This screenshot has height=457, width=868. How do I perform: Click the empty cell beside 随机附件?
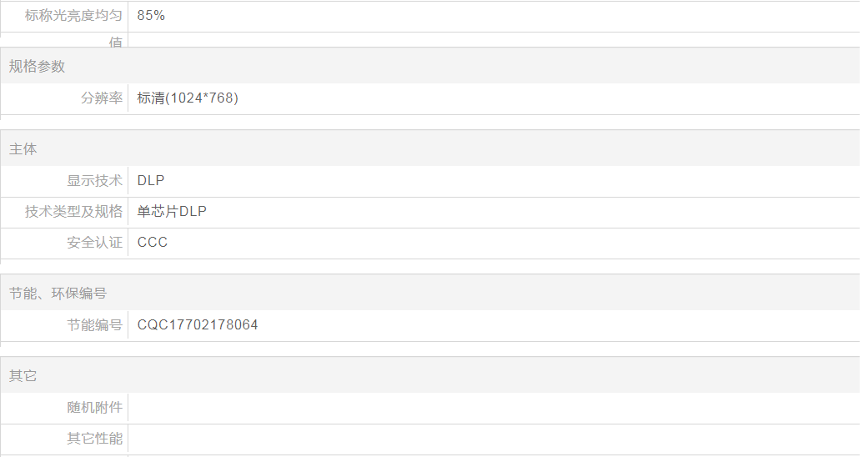[x=492, y=408]
